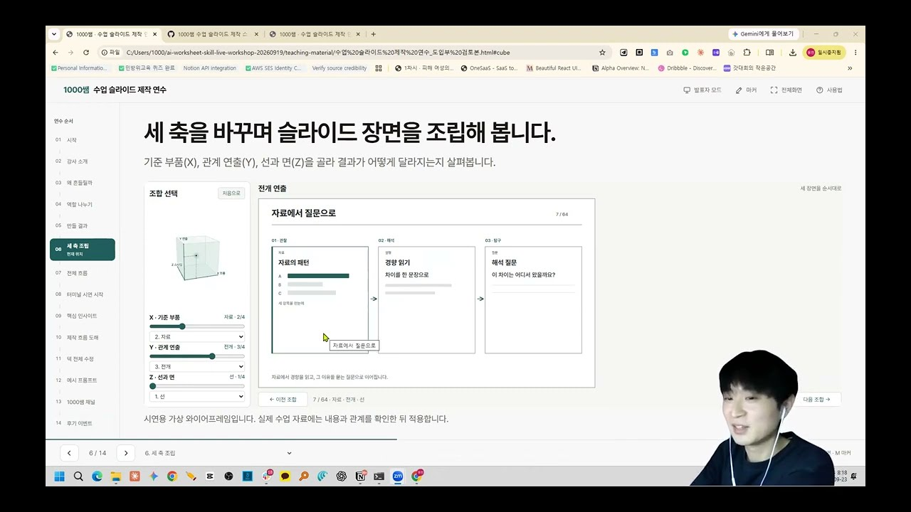Screen dimensions: 911x512
Task: Open Slack from the taskbar
Action: 266,476
